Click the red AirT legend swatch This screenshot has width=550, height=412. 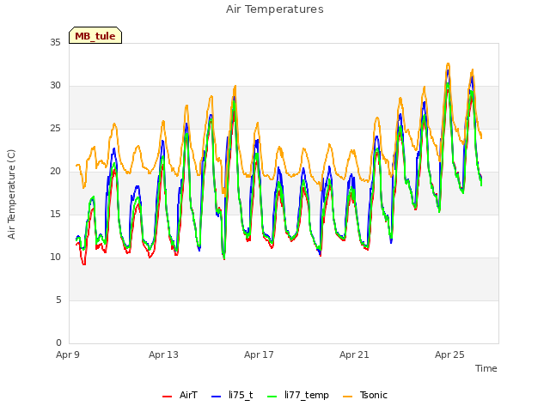(x=168, y=397)
